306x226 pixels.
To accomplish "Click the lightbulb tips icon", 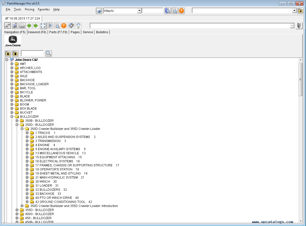I will click(x=78, y=26).
